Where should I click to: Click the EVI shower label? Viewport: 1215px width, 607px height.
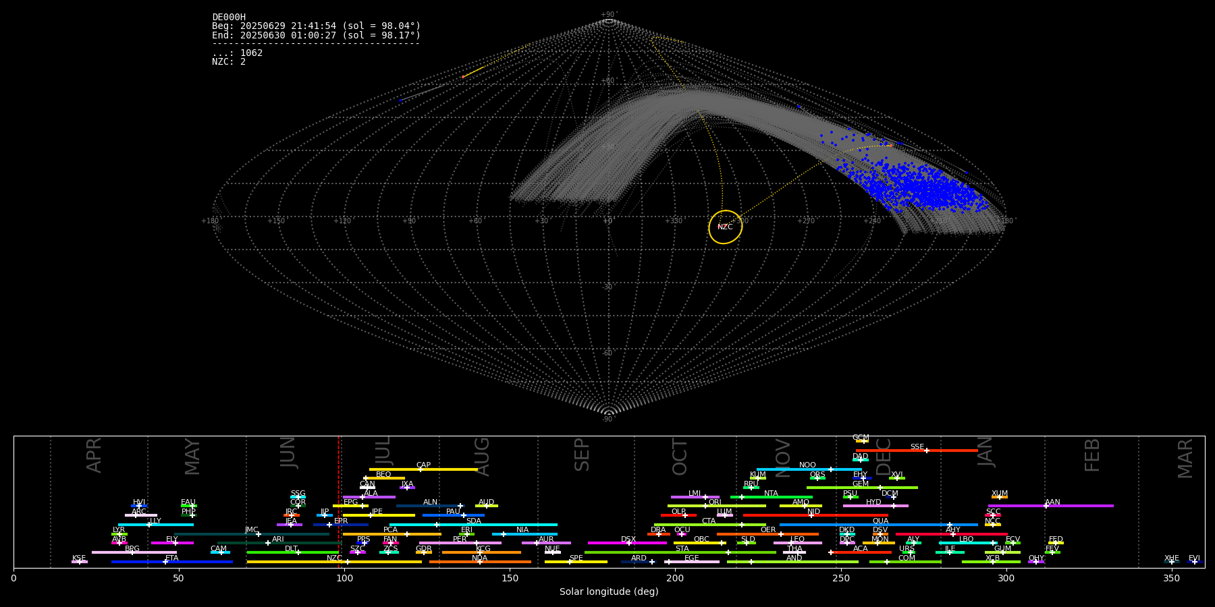click(1194, 558)
